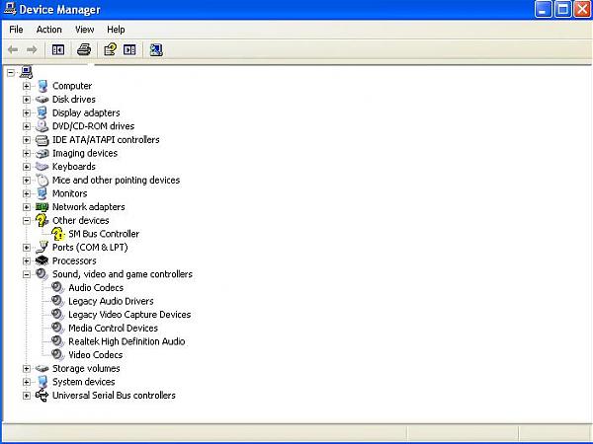Viewport: 593px width, 444px height.
Task: Open the File menu
Action: click(x=16, y=30)
